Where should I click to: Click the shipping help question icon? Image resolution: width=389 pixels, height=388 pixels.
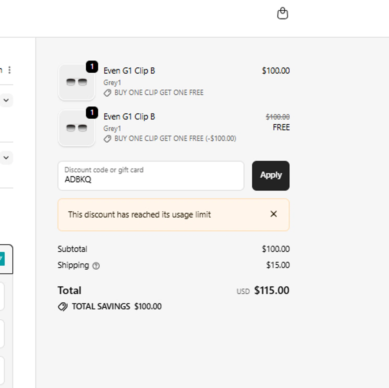tap(96, 266)
